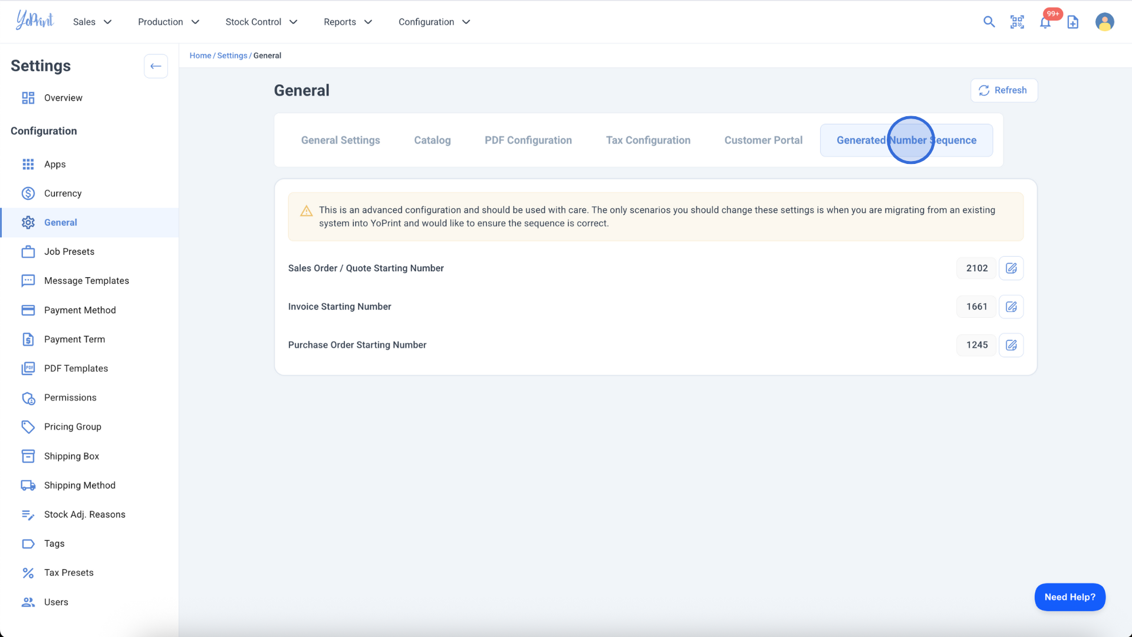Viewport: 1132px width, 637px height.
Task: Expand the Sales dropdown menu
Action: click(93, 22)
